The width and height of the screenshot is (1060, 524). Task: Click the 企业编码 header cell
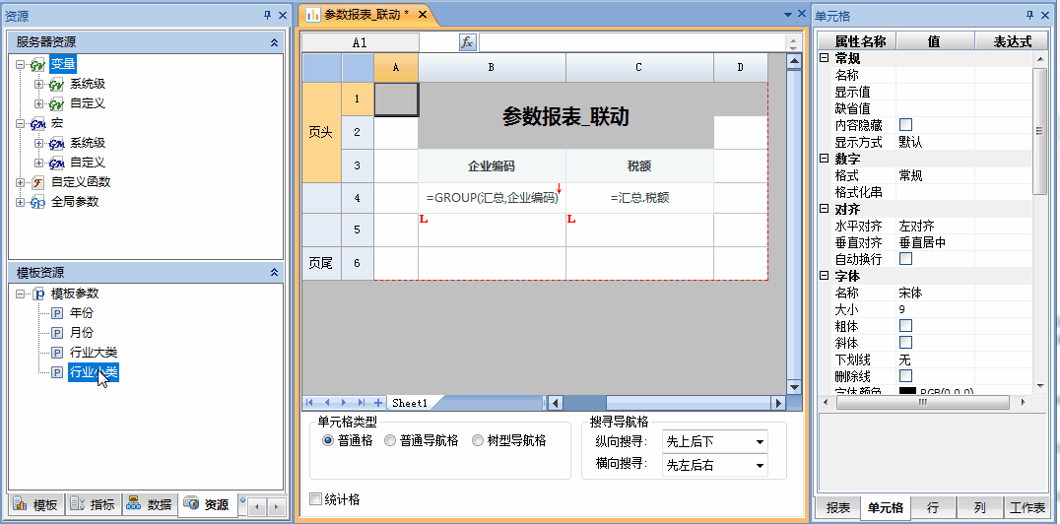(x=492, y=165)
